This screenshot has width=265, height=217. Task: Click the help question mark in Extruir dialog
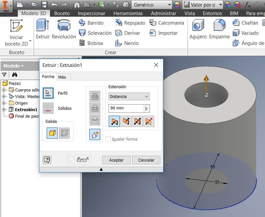point(47,160)
